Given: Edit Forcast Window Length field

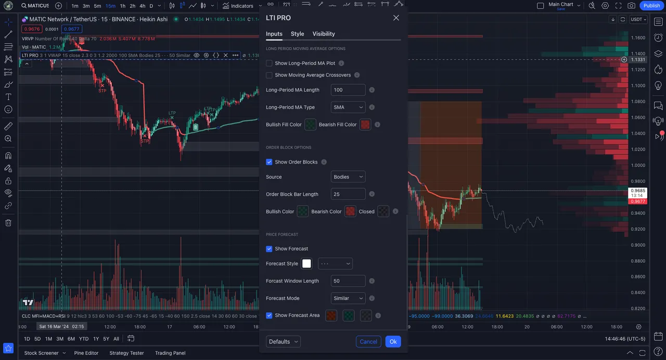Looking at the screenshot, I should [348, 281].
